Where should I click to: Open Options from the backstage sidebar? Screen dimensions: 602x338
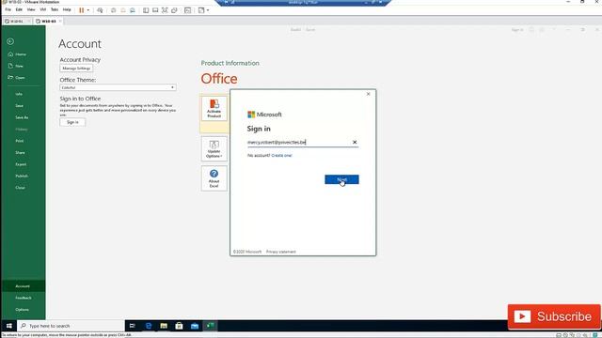[23, 310]
